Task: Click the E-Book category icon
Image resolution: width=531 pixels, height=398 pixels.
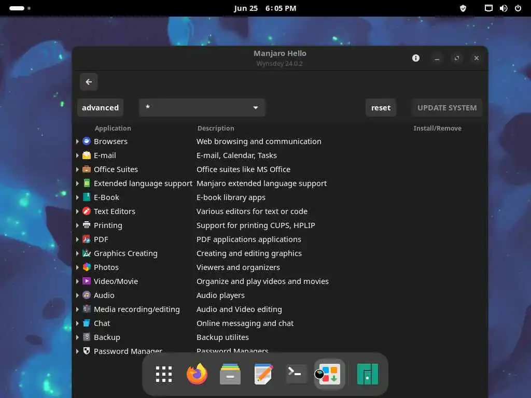Action: 87,197
